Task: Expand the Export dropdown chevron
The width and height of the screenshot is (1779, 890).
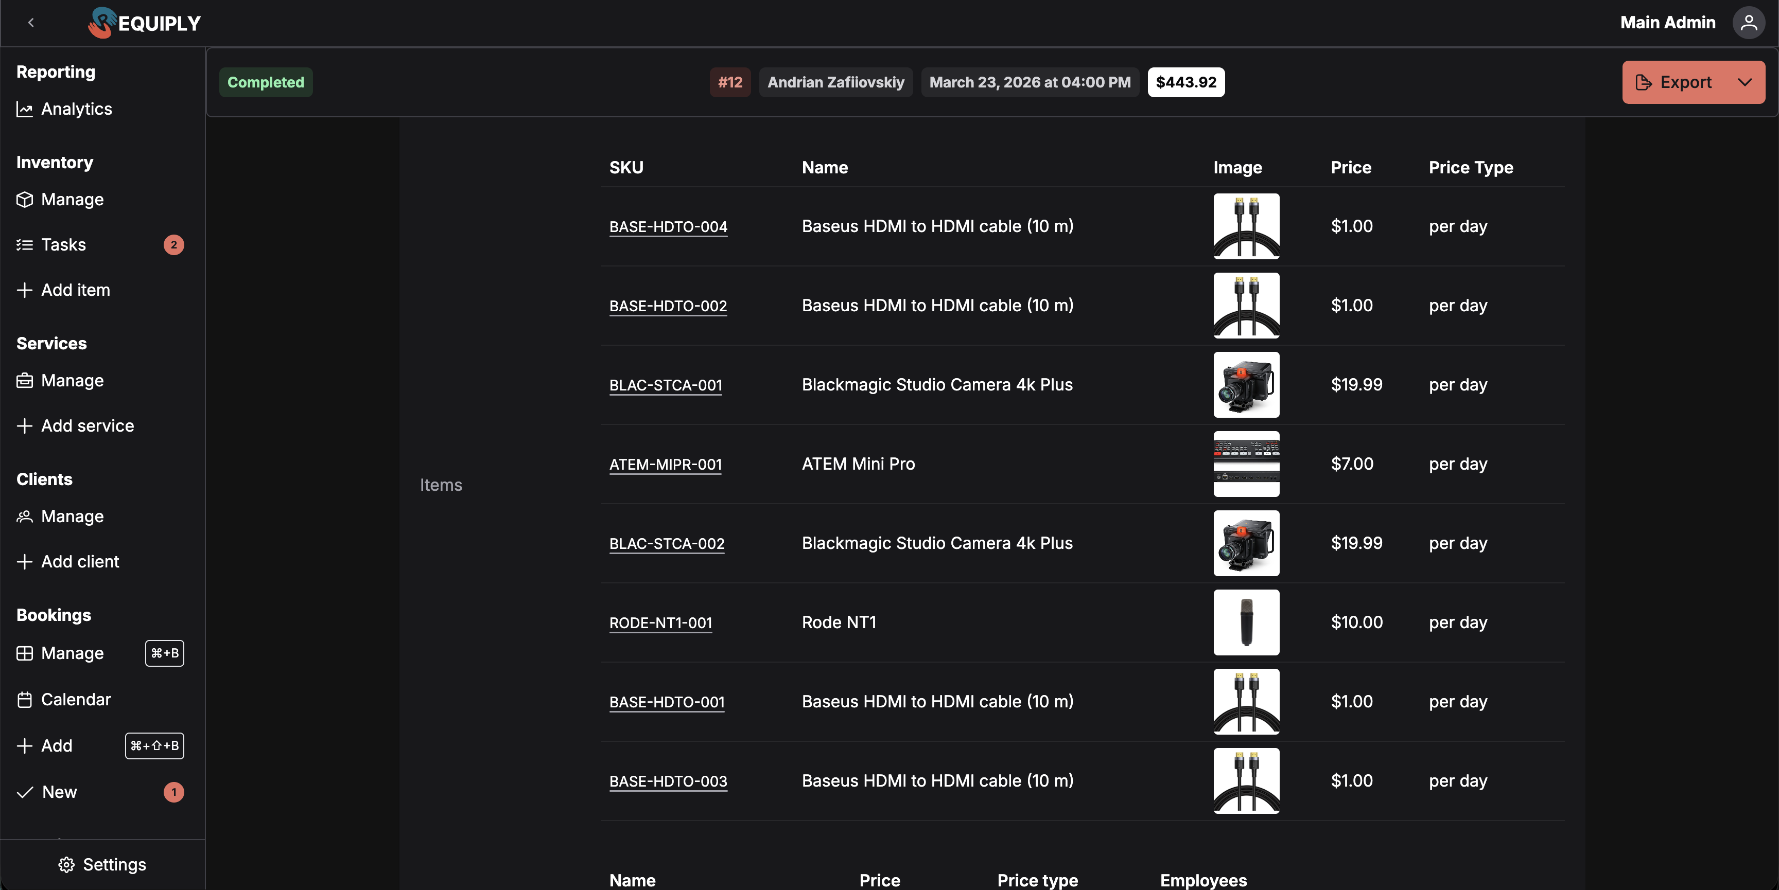Action: (x=1745, y=82)
